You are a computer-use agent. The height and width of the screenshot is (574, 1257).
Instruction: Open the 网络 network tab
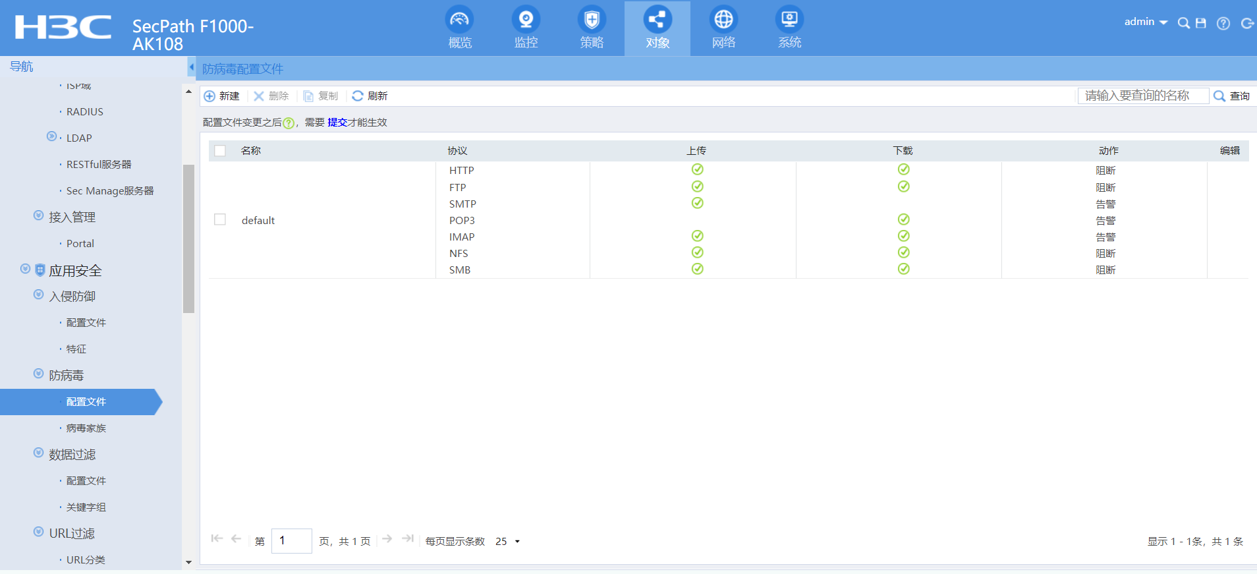pyautogui.click(x=723, y=28)
